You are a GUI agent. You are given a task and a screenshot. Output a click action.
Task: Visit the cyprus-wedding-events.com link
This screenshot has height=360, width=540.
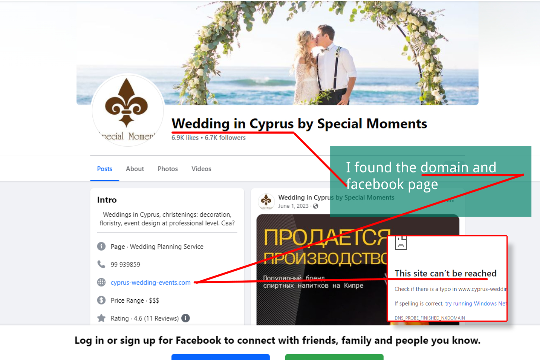tap(150, 283)
